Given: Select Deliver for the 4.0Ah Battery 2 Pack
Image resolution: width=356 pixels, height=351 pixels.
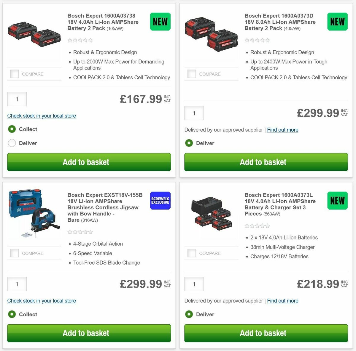Looking at the screenshot, I should pyautogui.click(x=12, y=143).
